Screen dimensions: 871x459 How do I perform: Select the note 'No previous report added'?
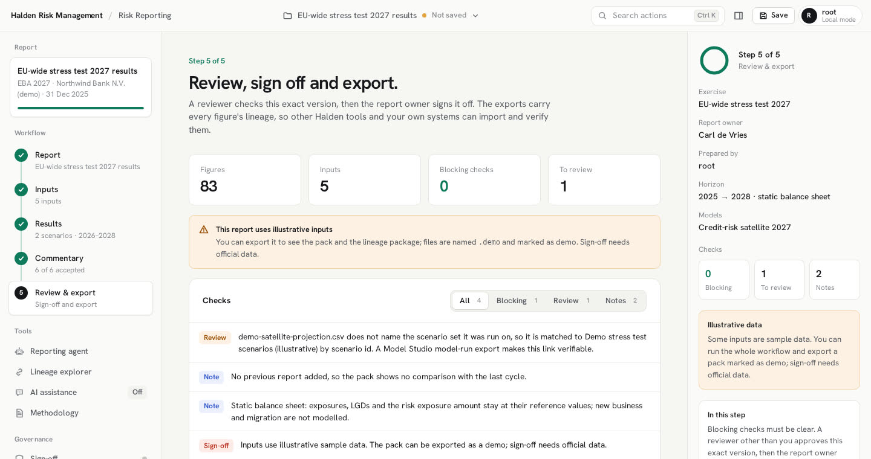[x=425, y=377]
